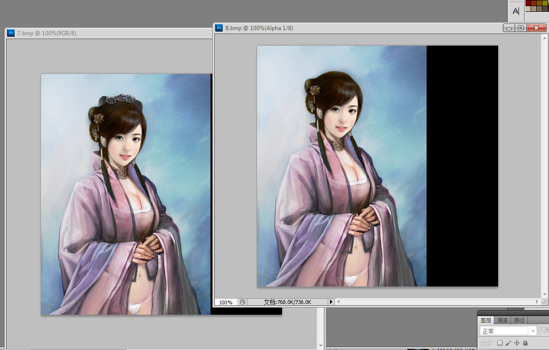Click scroll-down arrow of 7.bmp vertical scrollbar
549x350 pixels.
click(x=321, y=346)
